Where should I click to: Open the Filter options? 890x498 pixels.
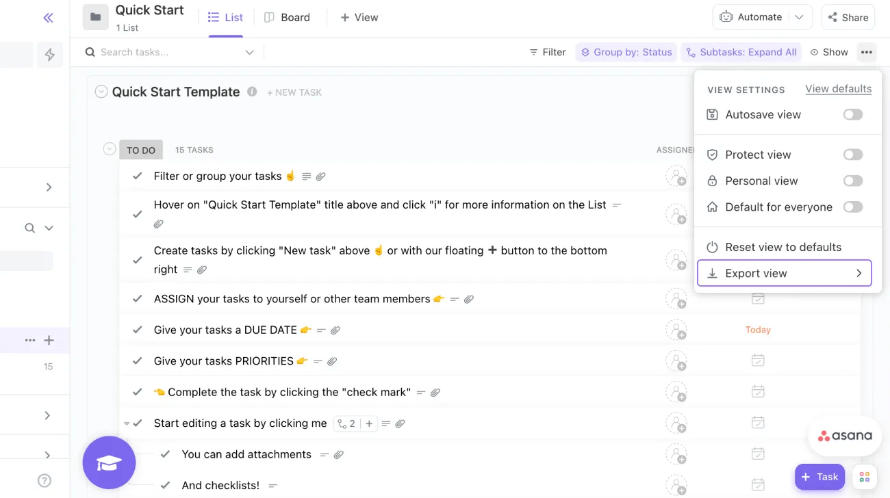click(x=547, y=51)
